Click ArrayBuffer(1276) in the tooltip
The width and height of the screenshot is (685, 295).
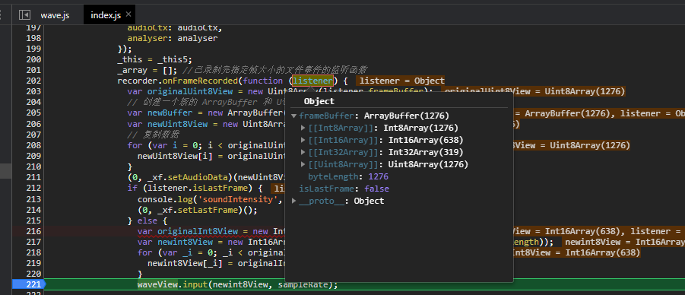(406, 116)
